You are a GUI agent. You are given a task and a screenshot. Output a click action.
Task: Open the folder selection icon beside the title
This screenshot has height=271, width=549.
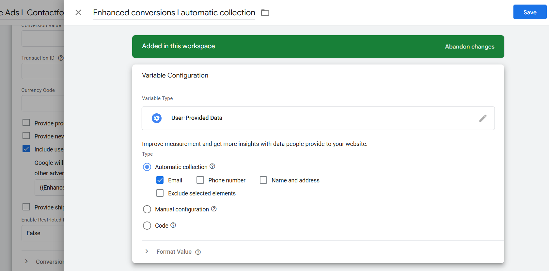(265, 13)
